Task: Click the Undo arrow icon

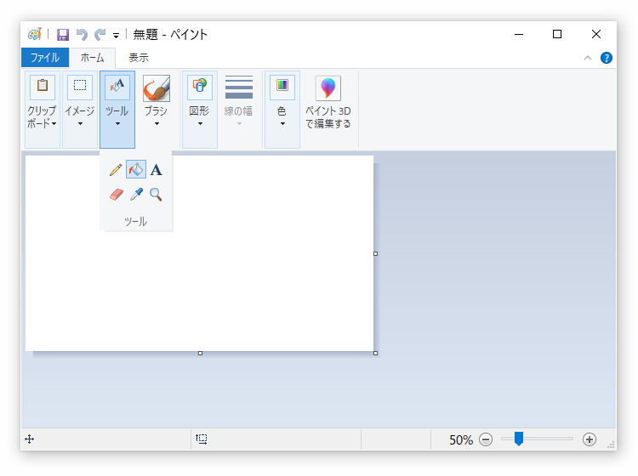Action: click(82, 35)
